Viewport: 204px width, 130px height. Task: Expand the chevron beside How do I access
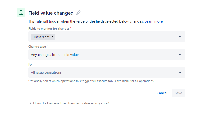click(x=30, y=103)
